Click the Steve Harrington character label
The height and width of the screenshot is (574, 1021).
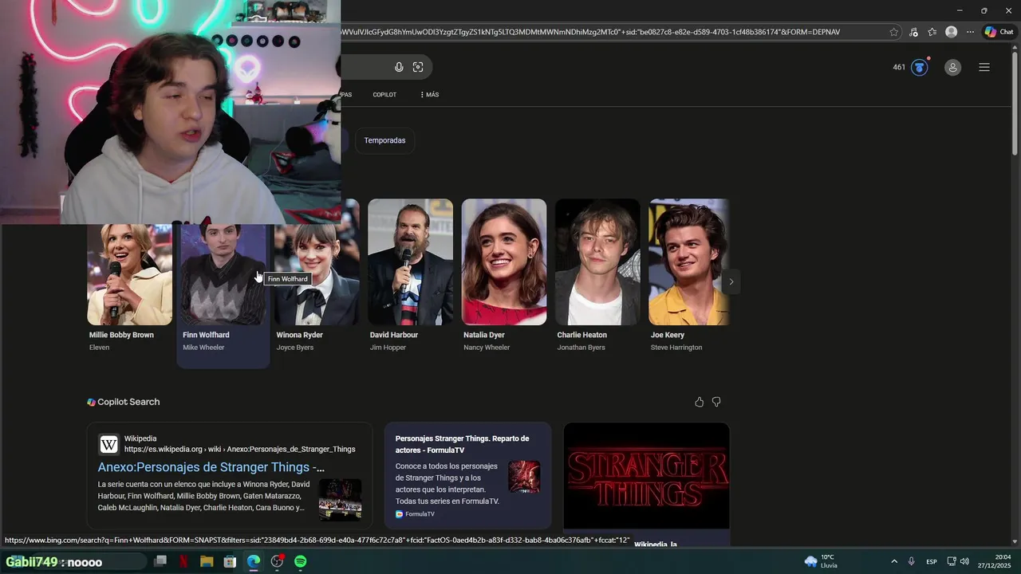[676, 348]
